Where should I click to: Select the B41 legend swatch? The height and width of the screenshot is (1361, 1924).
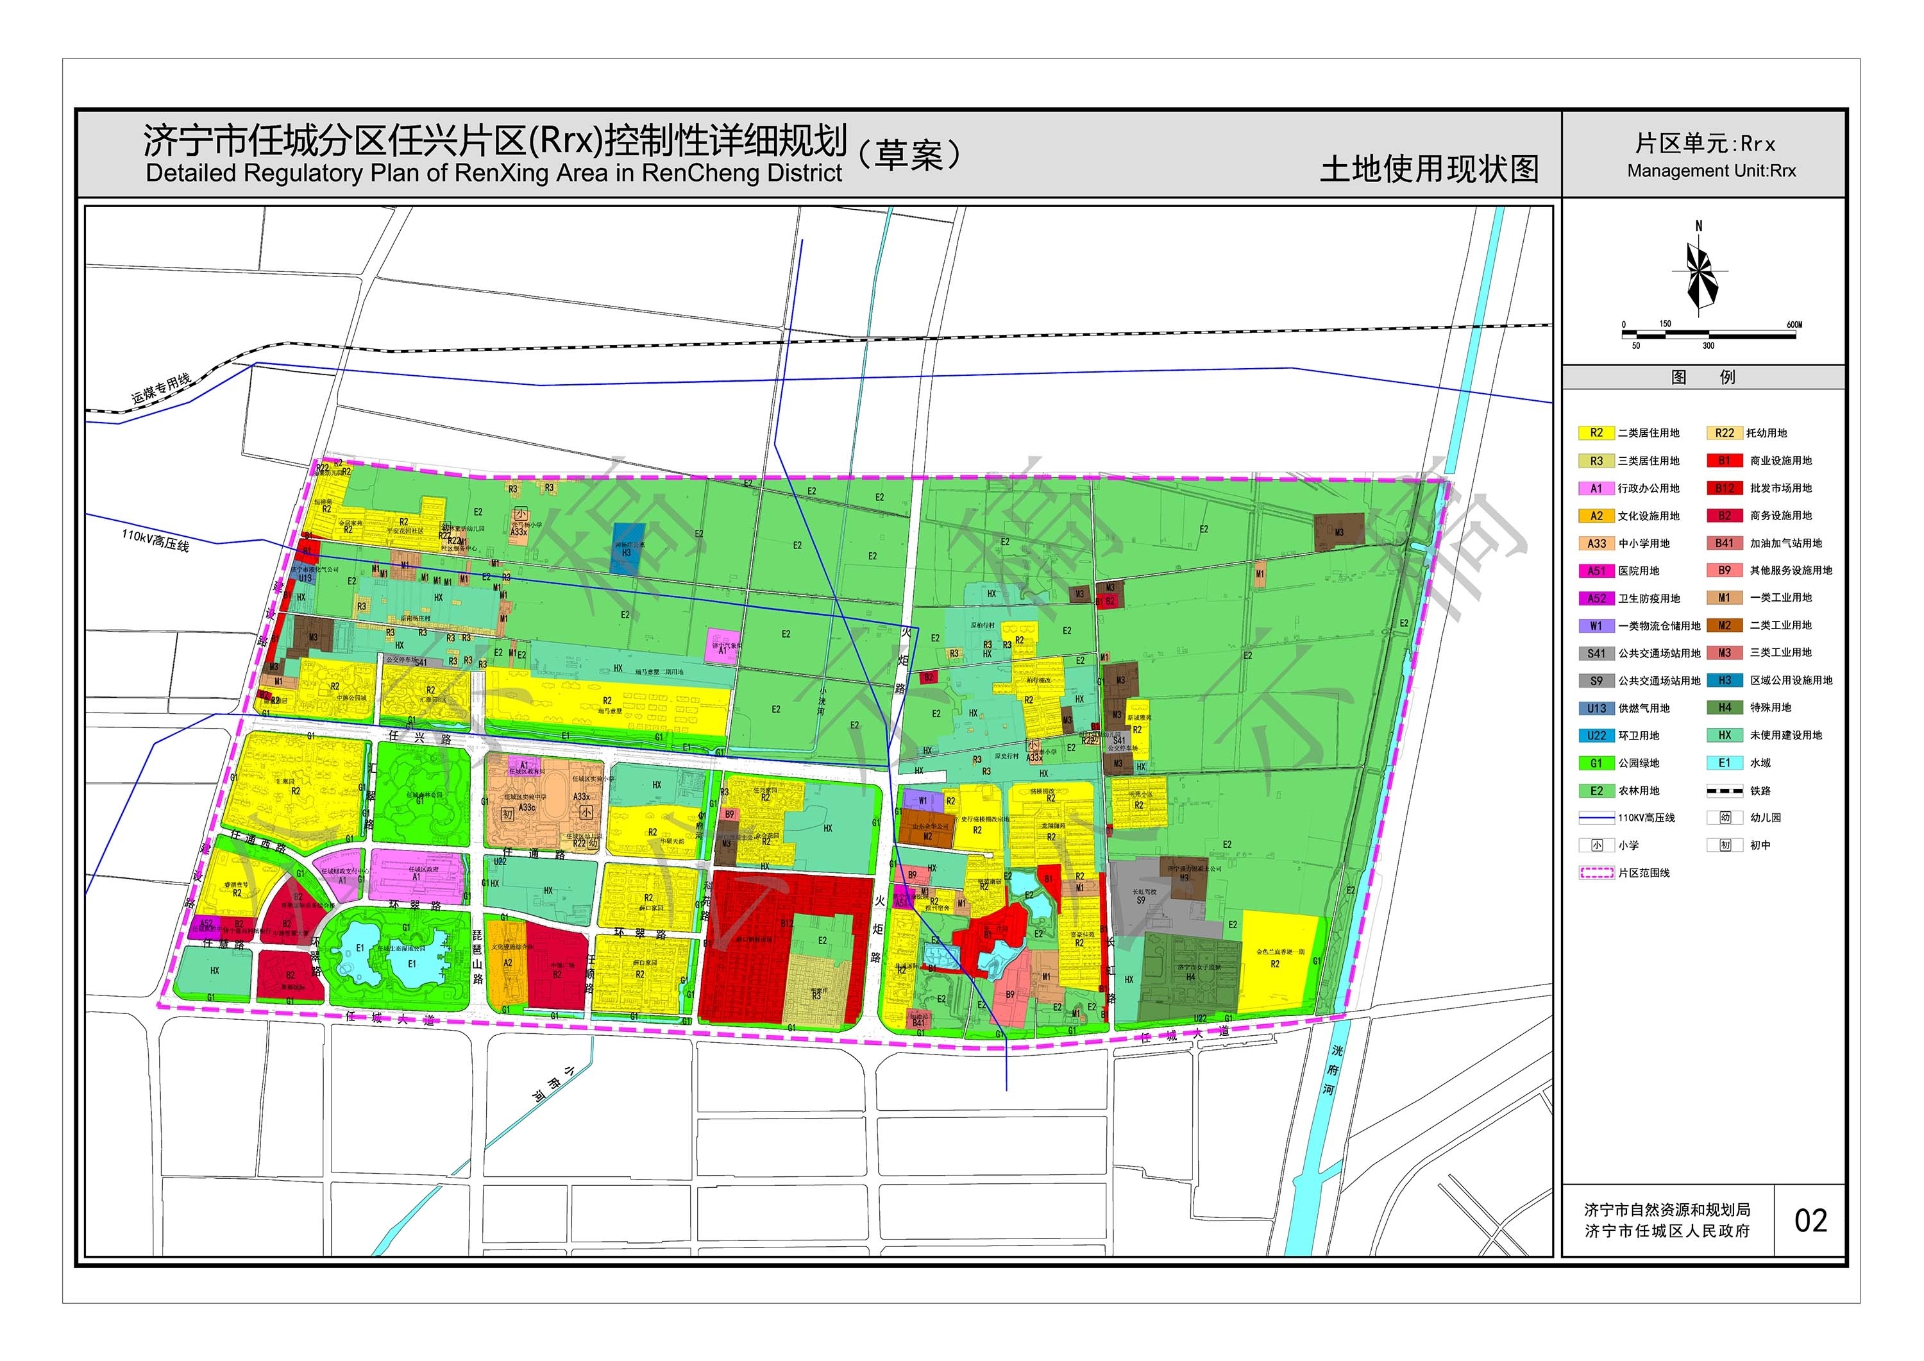tap(1725, 543)
